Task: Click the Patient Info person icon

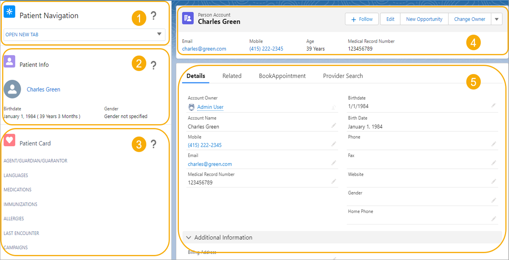Action: coord(10,61)
